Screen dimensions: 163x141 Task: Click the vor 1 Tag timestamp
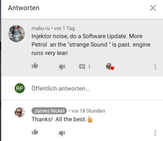pyautogui.click(x=64, y=28)
